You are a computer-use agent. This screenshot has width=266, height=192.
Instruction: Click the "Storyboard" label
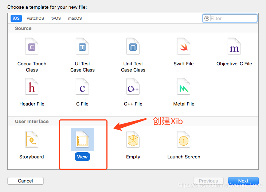click(x=32, y=157)
